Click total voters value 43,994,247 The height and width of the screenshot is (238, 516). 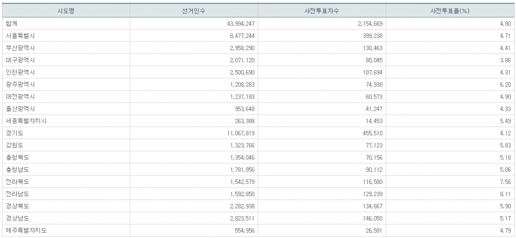click(241, 24)
